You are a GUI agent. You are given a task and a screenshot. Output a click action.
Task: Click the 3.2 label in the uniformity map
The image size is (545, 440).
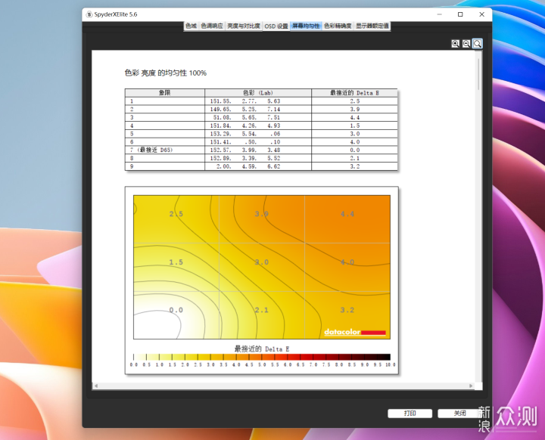347,310
